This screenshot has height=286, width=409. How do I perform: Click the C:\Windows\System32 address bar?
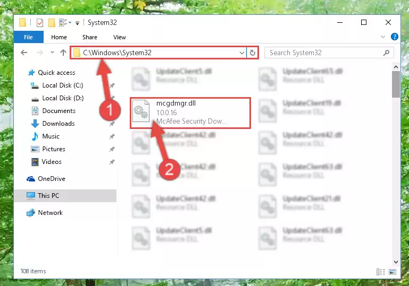click(159, 53)
